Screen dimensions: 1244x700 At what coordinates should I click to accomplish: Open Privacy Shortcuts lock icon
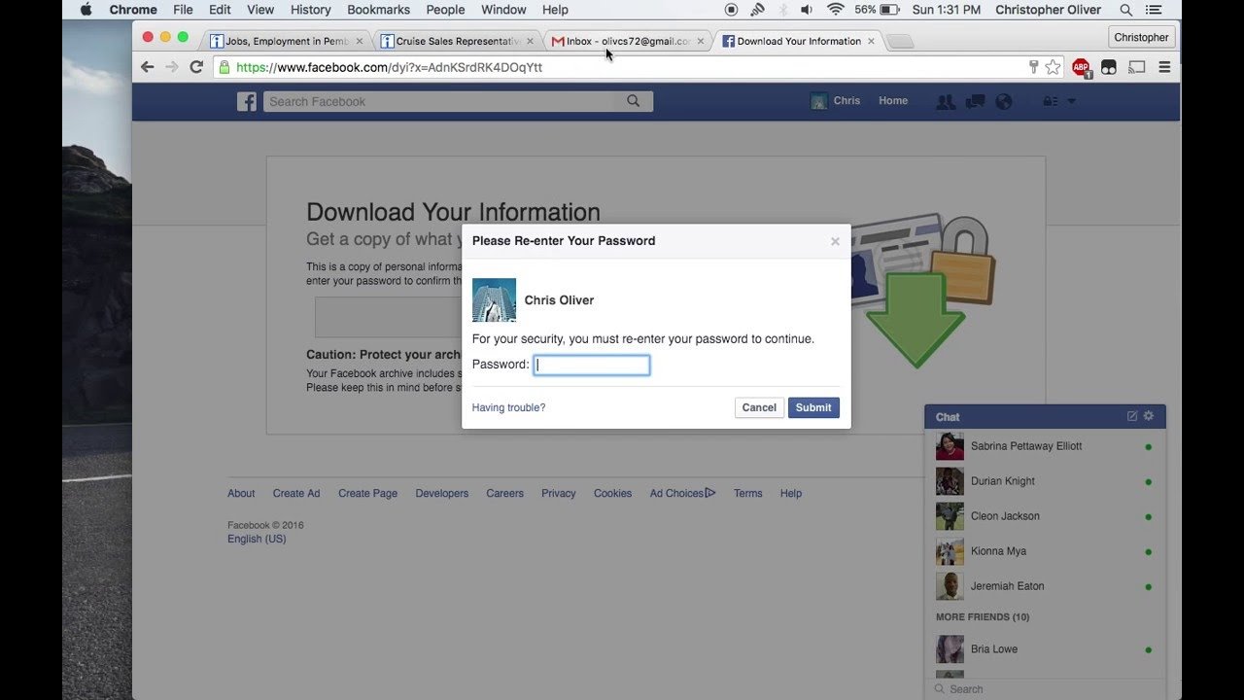pos(1050,101)
